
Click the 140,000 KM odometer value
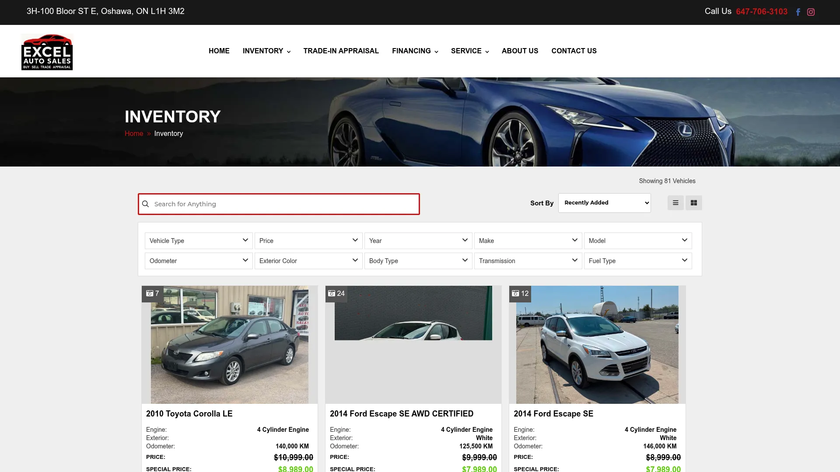coord(292,446)
